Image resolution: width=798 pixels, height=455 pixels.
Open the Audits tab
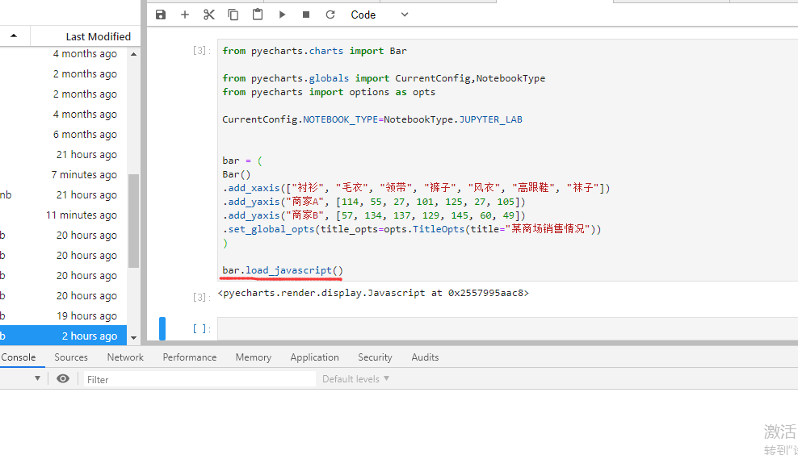pos(425,357)
